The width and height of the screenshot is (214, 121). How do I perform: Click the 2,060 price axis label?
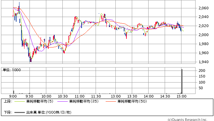pos(204,8)
